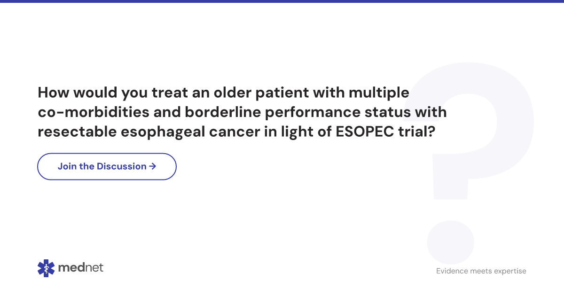Click the Evidence meets expertise tagline
This screenshot has width=564, height=296.
click(481, 271)
